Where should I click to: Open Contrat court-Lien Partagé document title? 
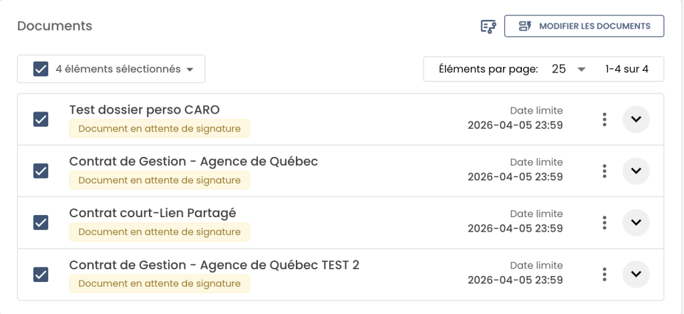(x=152, y=213)
